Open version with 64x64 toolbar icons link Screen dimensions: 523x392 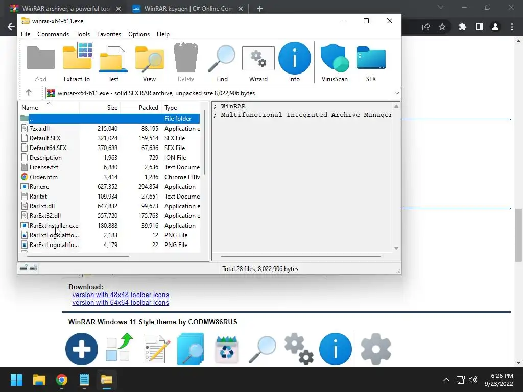[121, 302]
